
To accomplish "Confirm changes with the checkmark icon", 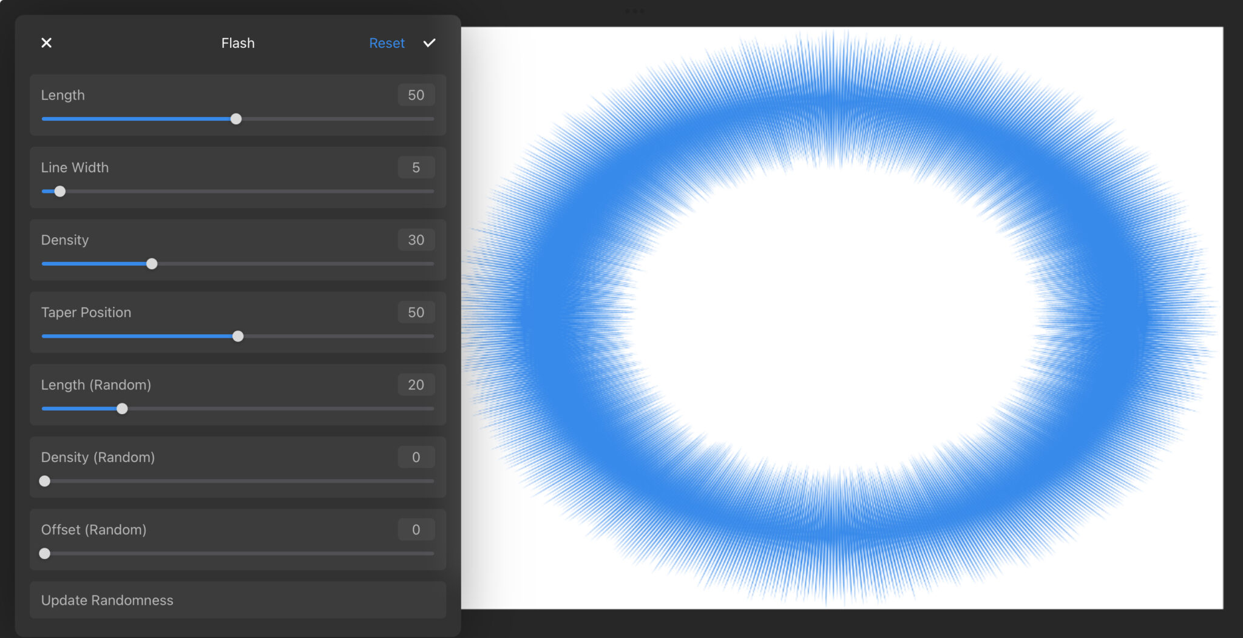I will pyautogui.click(x=429, y=42).
